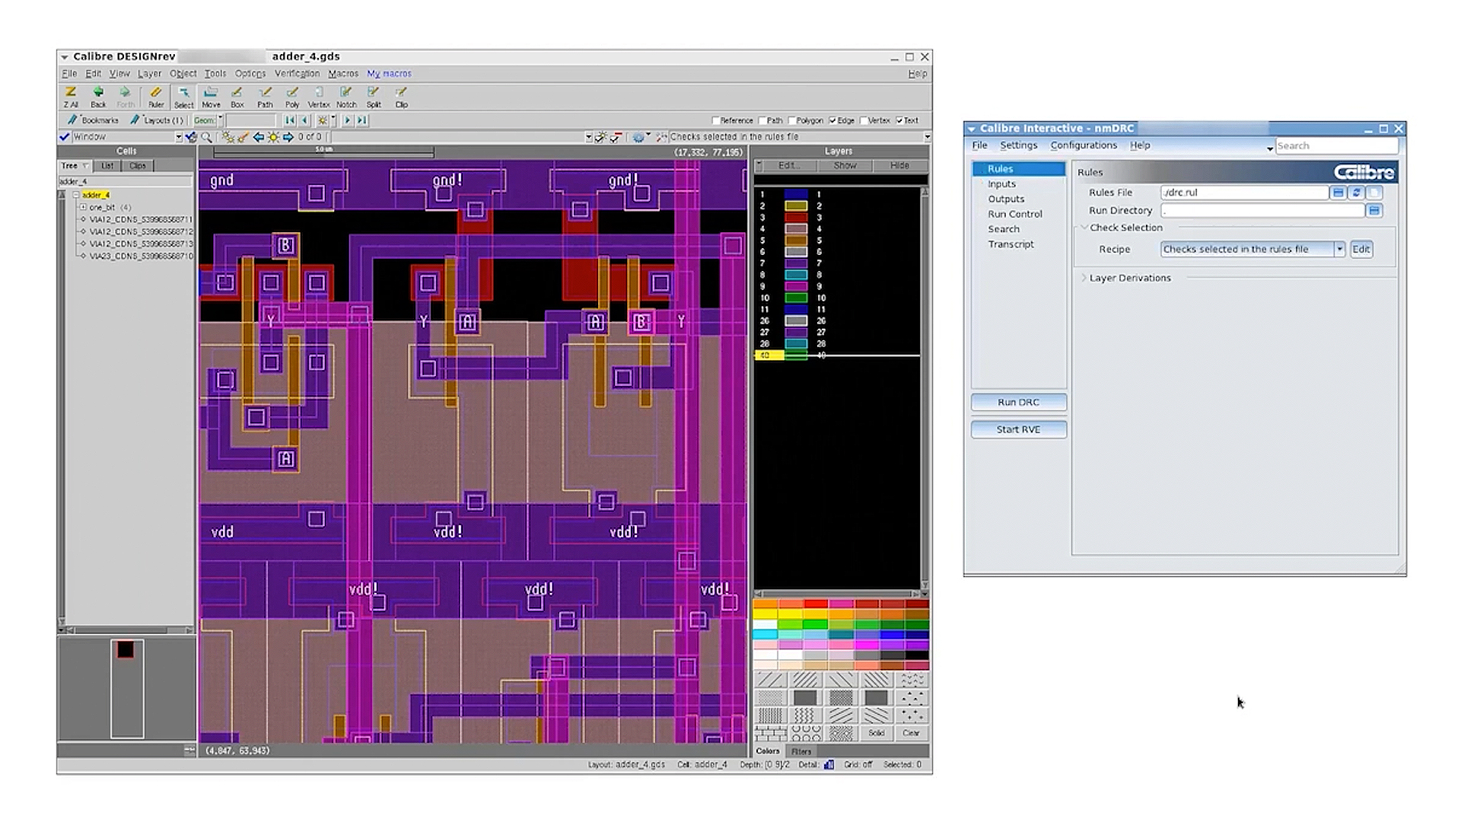
Task: Collapse the adder_4 cell tree node
Action: [x=76, y=195]
